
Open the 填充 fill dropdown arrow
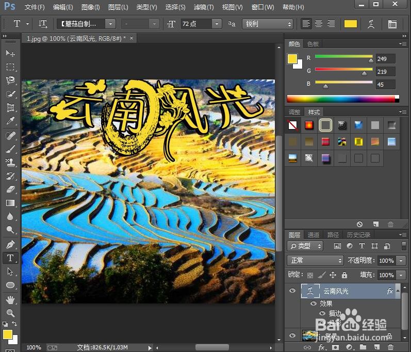(401, 275)
